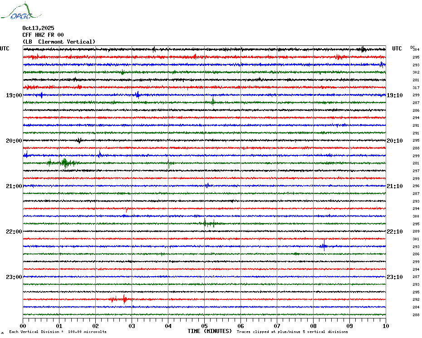422x338 pixels.
Task: Click the DC value 304
Action: pyautogui.click(x=416, y=50)
